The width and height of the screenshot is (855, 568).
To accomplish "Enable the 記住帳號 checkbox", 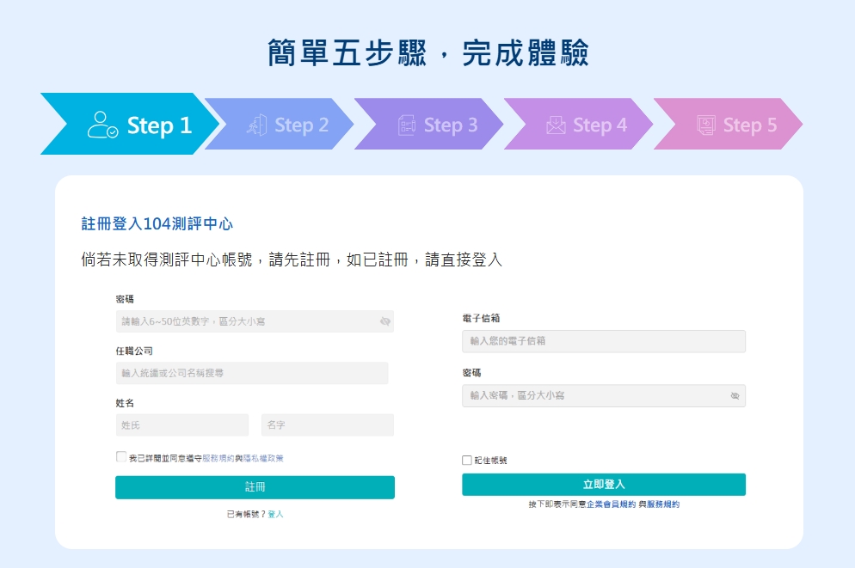I will pos(467,461).
